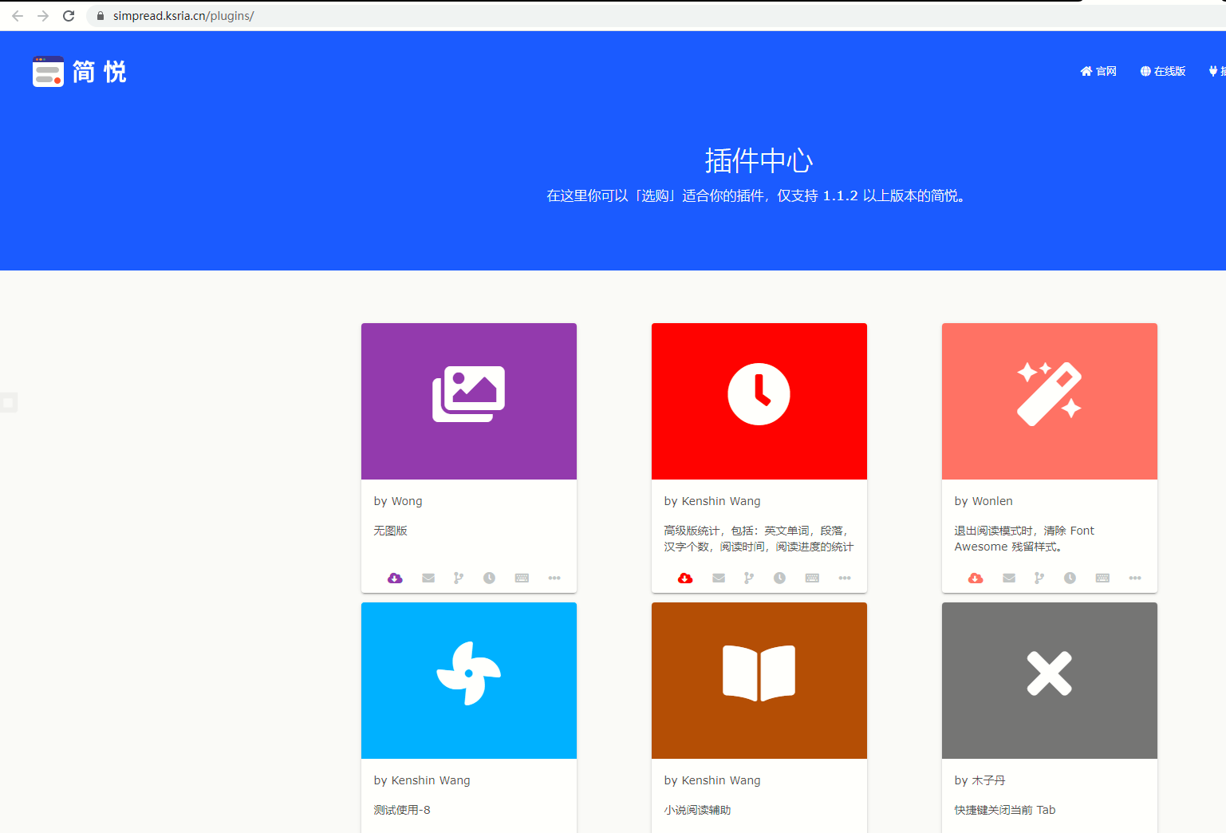View keyboard shortcuts icon on 高级版统计 card

(x=812, y=578)
